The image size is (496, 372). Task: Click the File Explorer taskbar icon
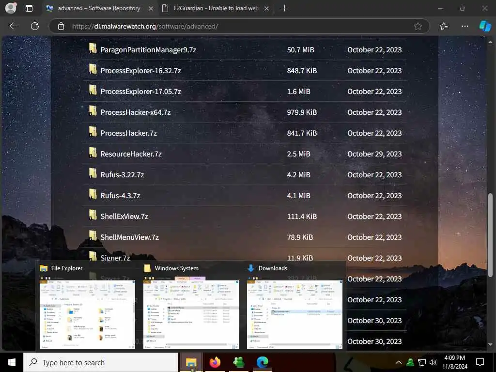coord(191,362)
